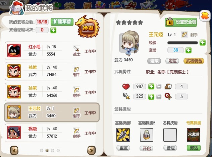Go to next page with right arrow
This screenshot has height=157, width=212.
point(92,150)
